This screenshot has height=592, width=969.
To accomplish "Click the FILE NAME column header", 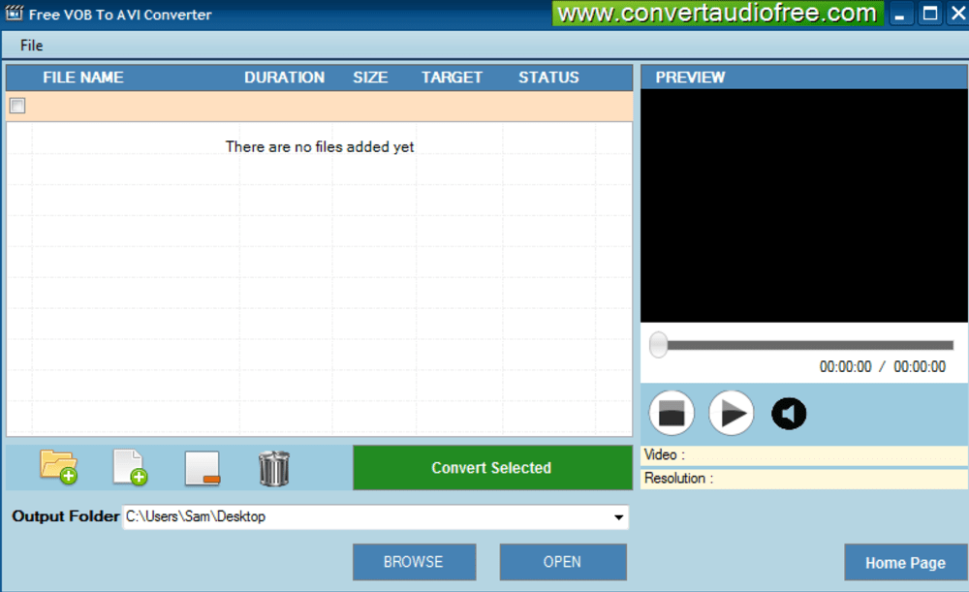I will click(82, 77).
